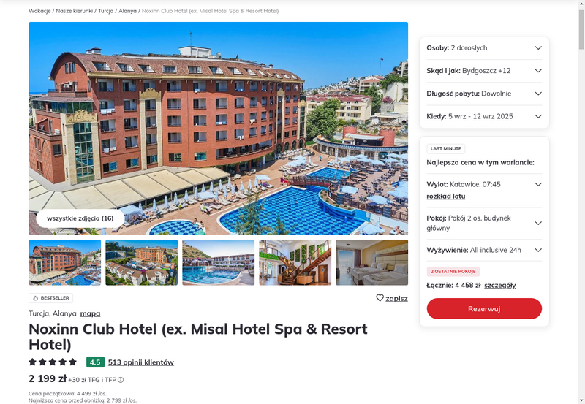Open the rozkład lotu link
The height and width of the screenshot is (404, 585).
[446, 196]
